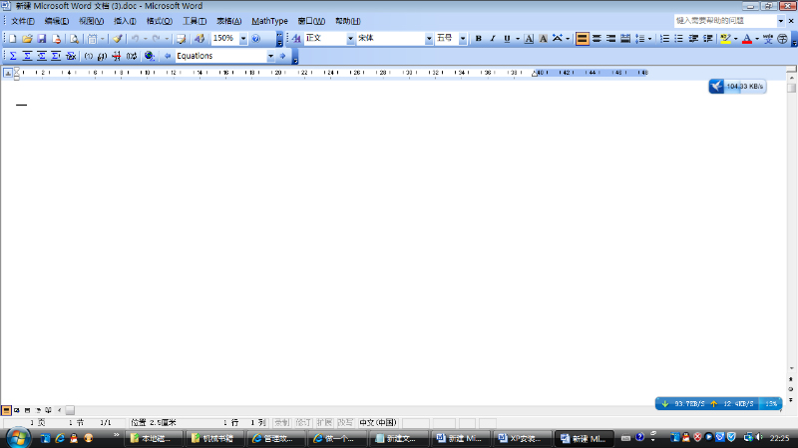Click the 修订 track changes status indicator

pos(303,422)
